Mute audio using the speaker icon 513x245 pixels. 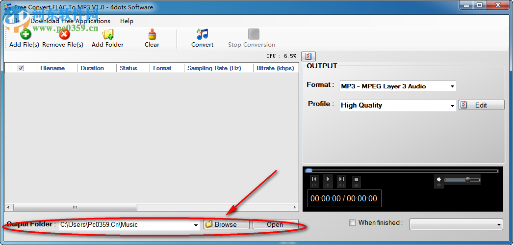point(439,180)
